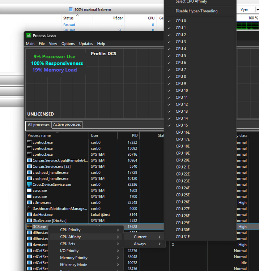
Task: Click the dasHost.exe process icon
Action: [x=29, y=214]
